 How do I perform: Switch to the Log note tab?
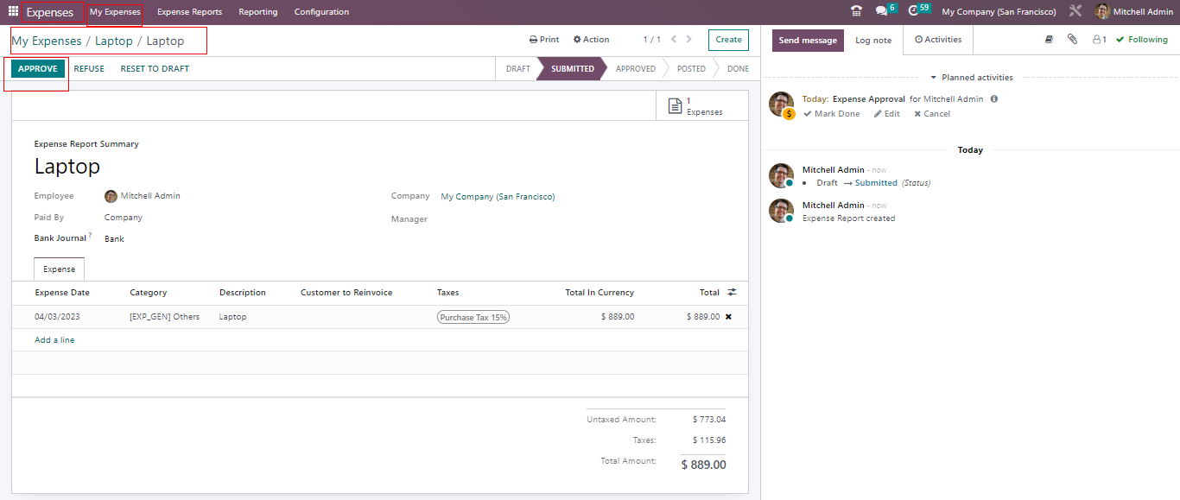873,41
